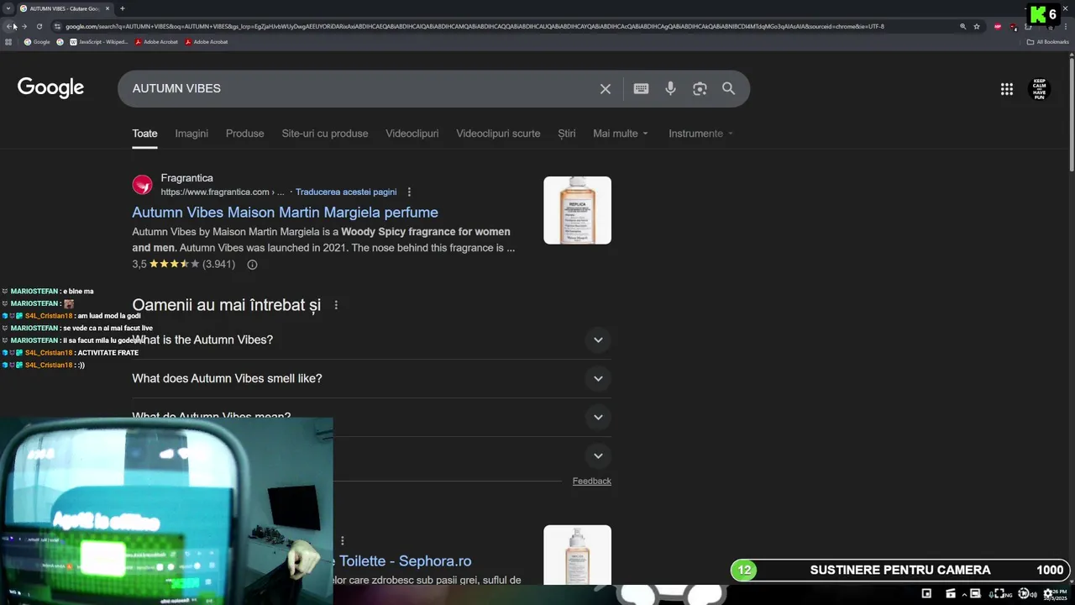Open the site information icon in address bar

58,26
